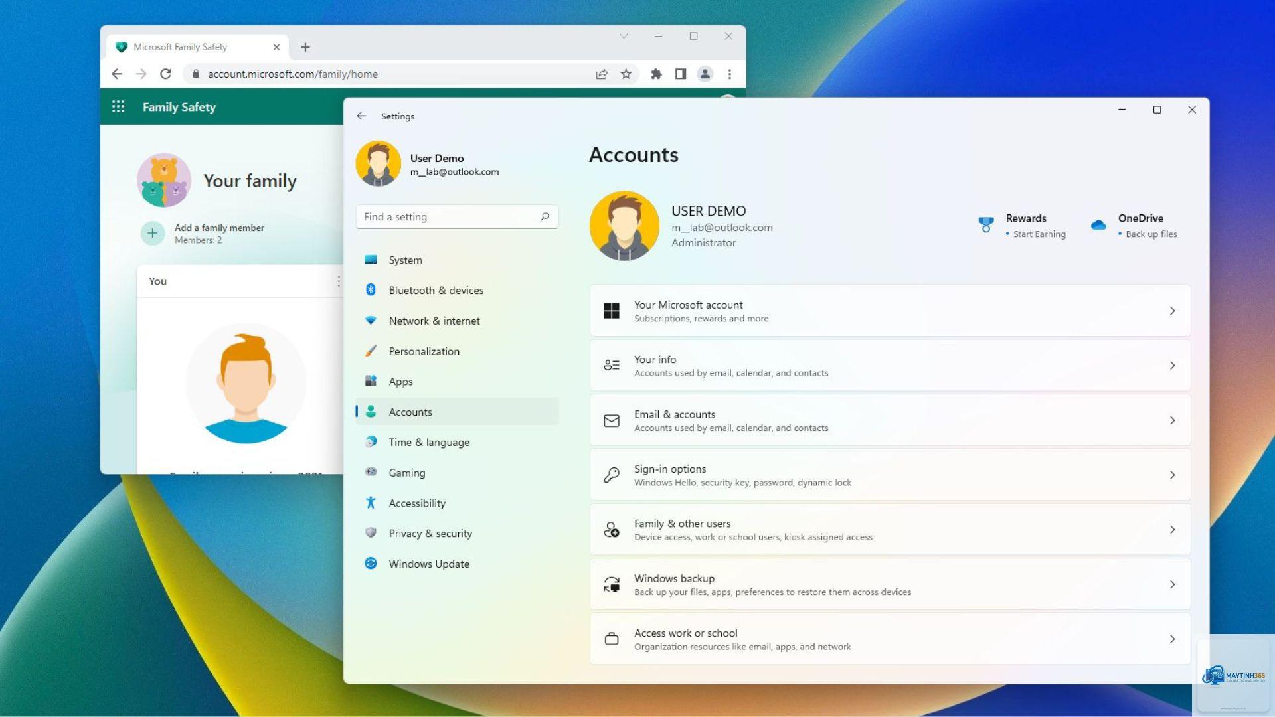Expand Windows backup chevron
1275x717 pixels.
pos(1172,584)
